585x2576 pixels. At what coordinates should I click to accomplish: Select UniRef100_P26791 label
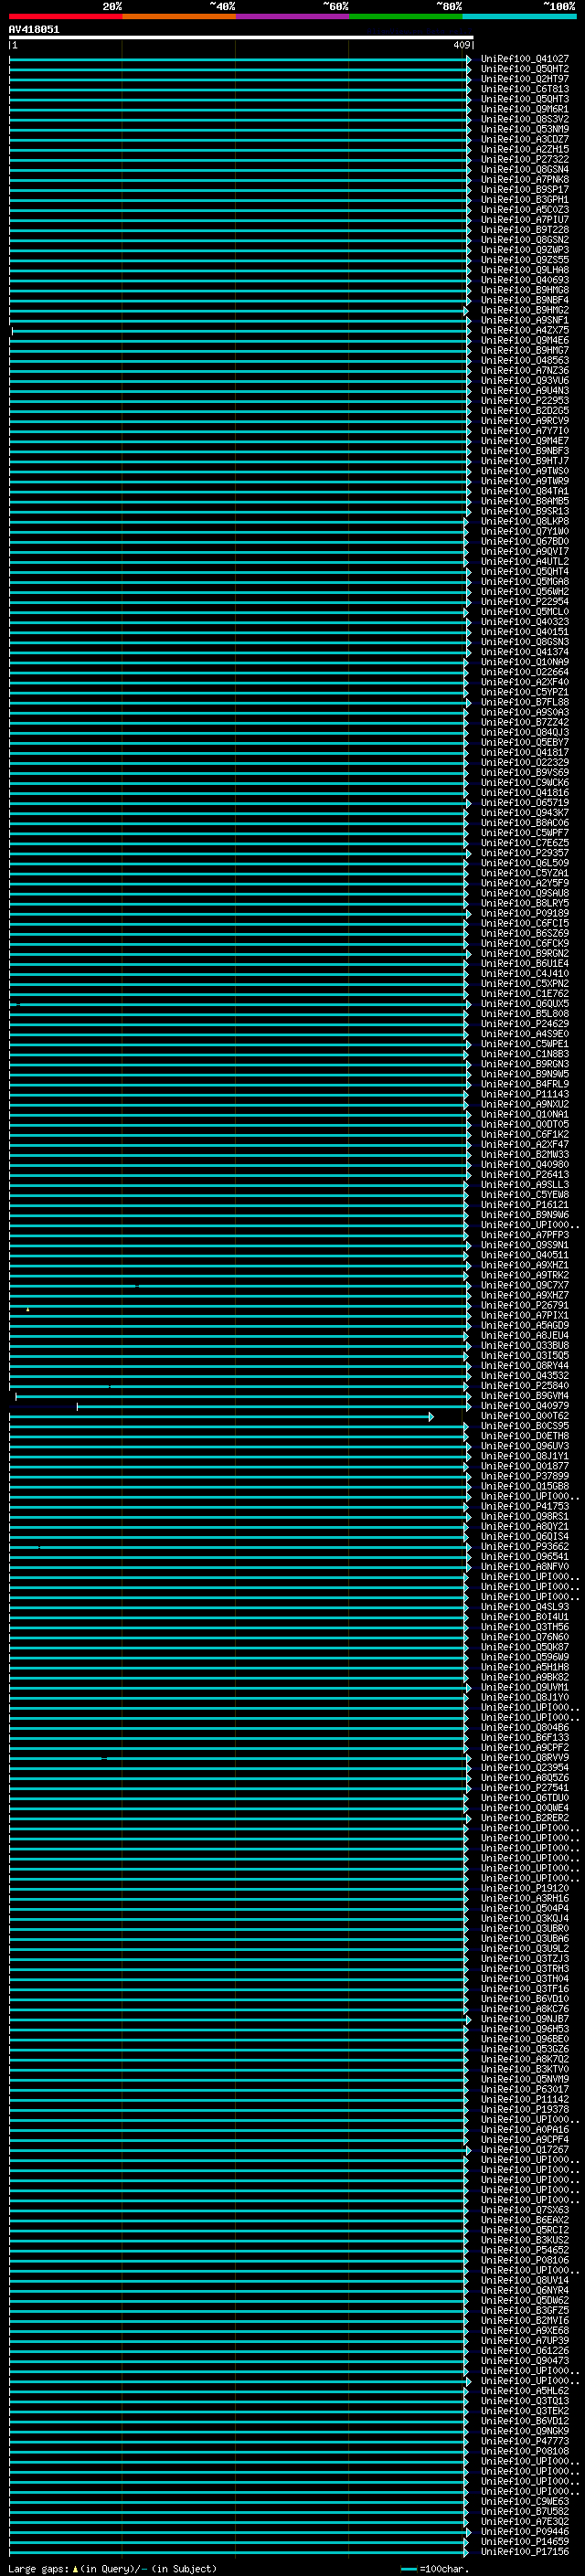(524, 1305)
